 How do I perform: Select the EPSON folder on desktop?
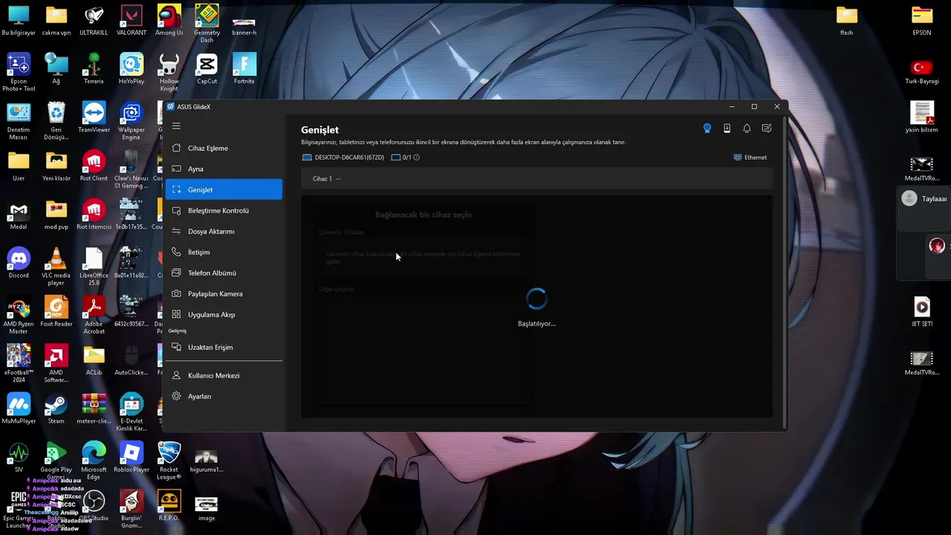coord(922,21)
